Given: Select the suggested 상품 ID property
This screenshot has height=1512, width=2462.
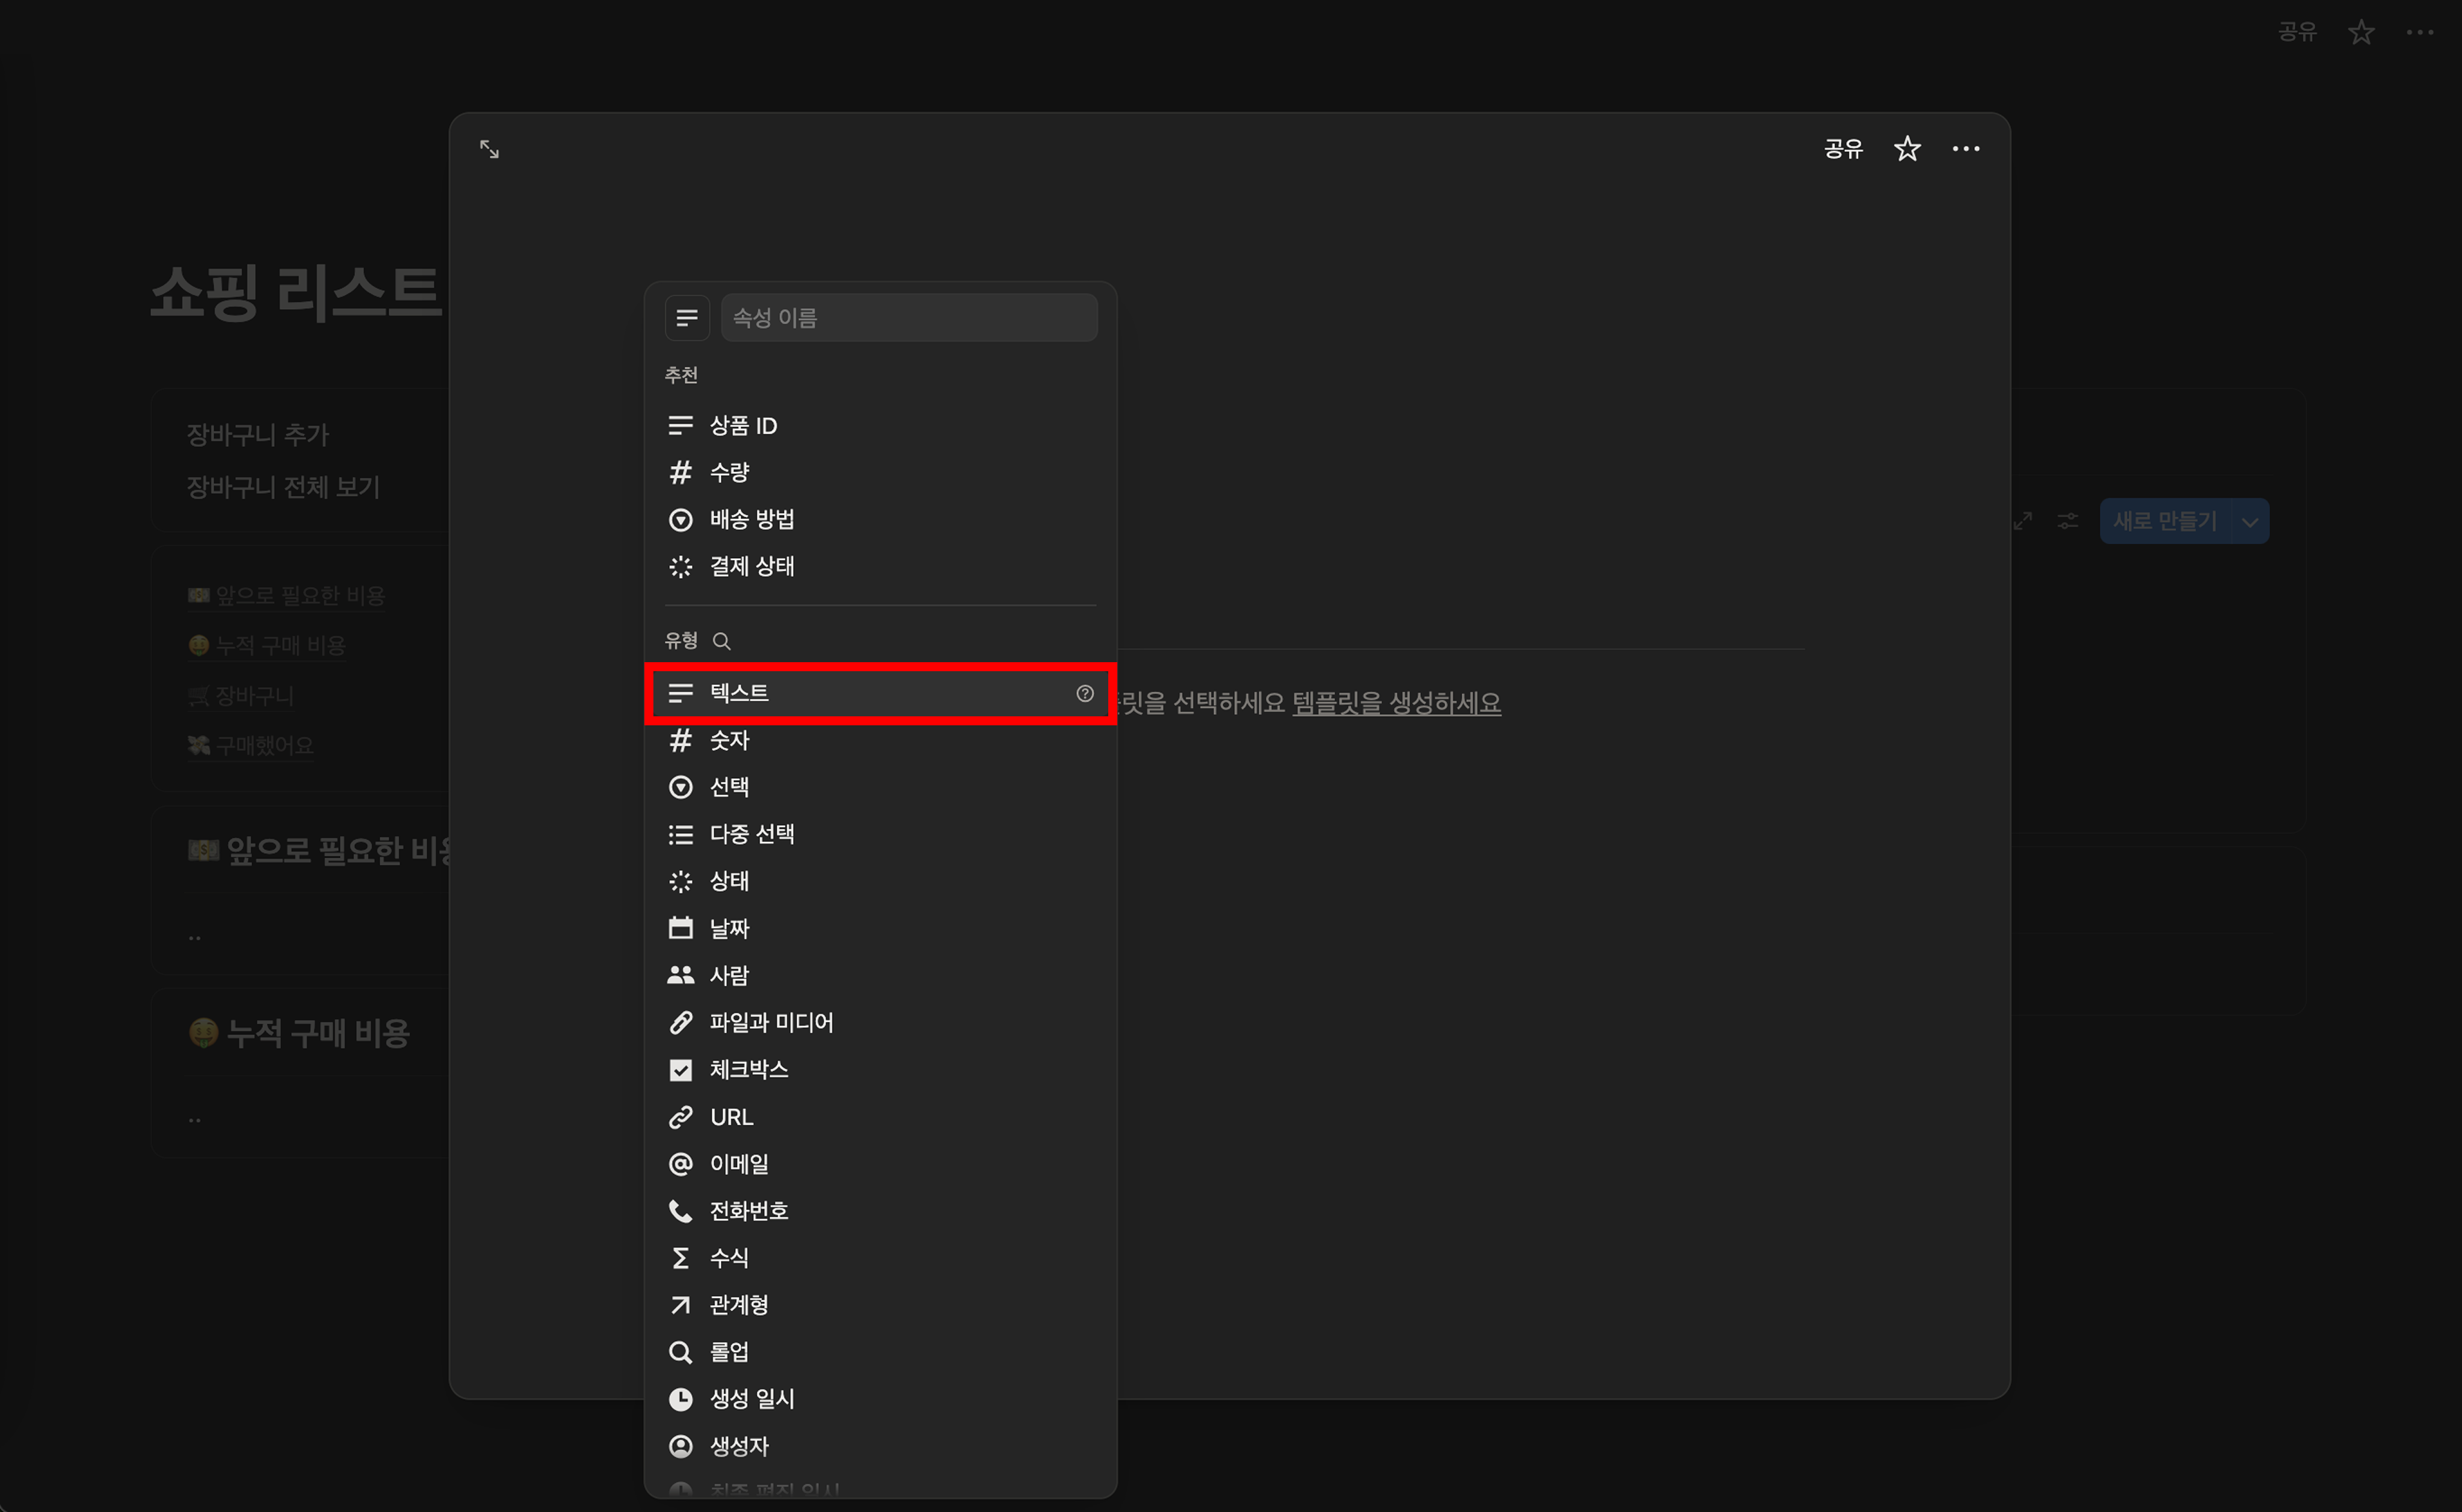Looking at the screenshot, I should click(742, 426).
